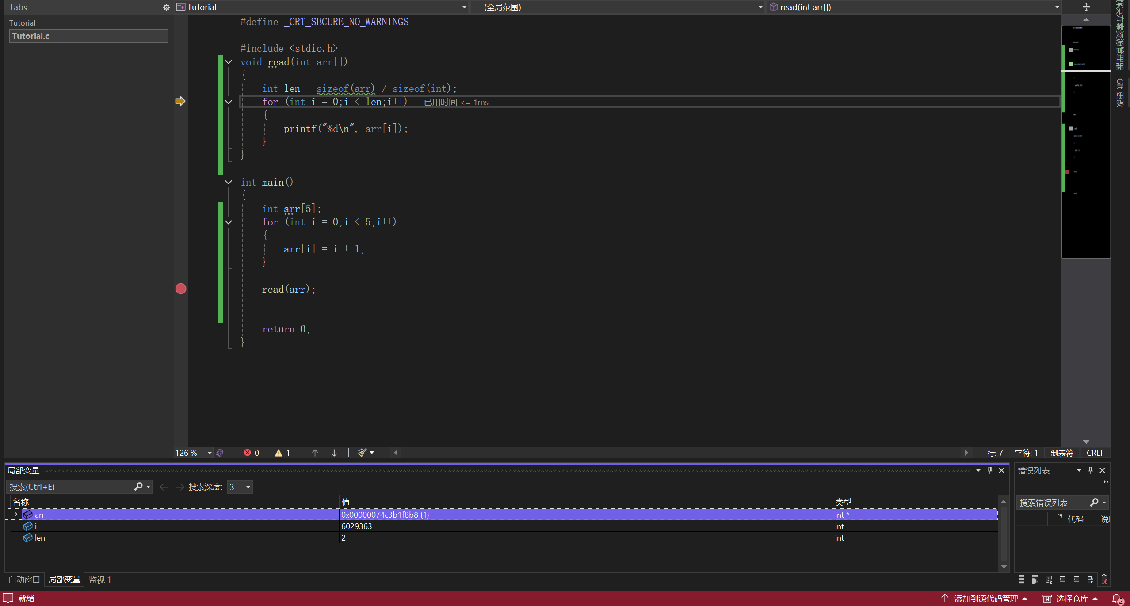Screen dimensions: 1130x606
Task: Open the IntelliCode lightbulb wrench indicator
Action: pyautogui.click(x=220, y=453)
